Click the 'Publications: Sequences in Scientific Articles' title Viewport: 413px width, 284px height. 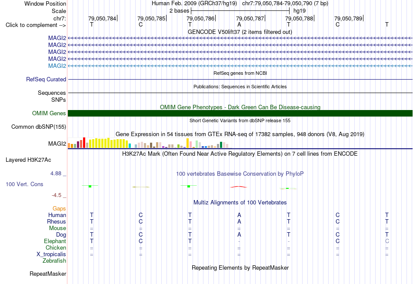[240, 87]
